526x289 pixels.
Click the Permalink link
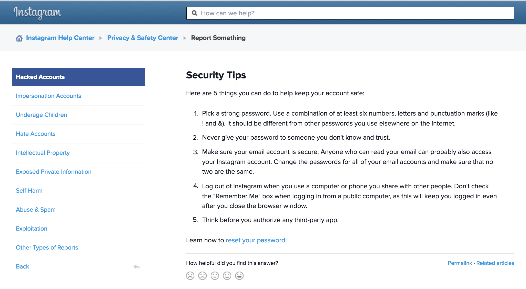point(459,263)
